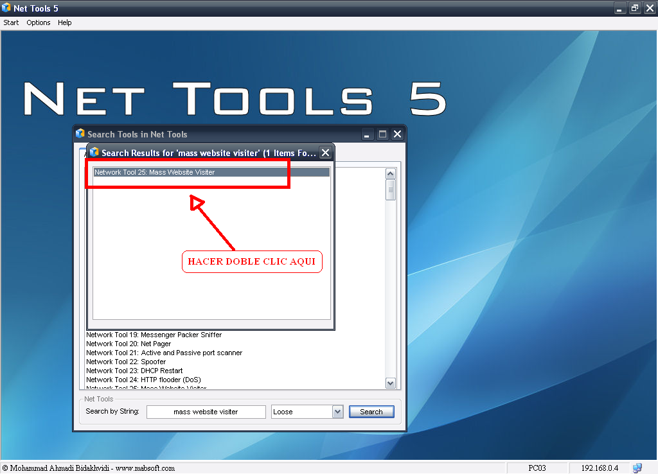Click the PC03 computer name in status bar

pyautogui.click(x=537, y=468)
